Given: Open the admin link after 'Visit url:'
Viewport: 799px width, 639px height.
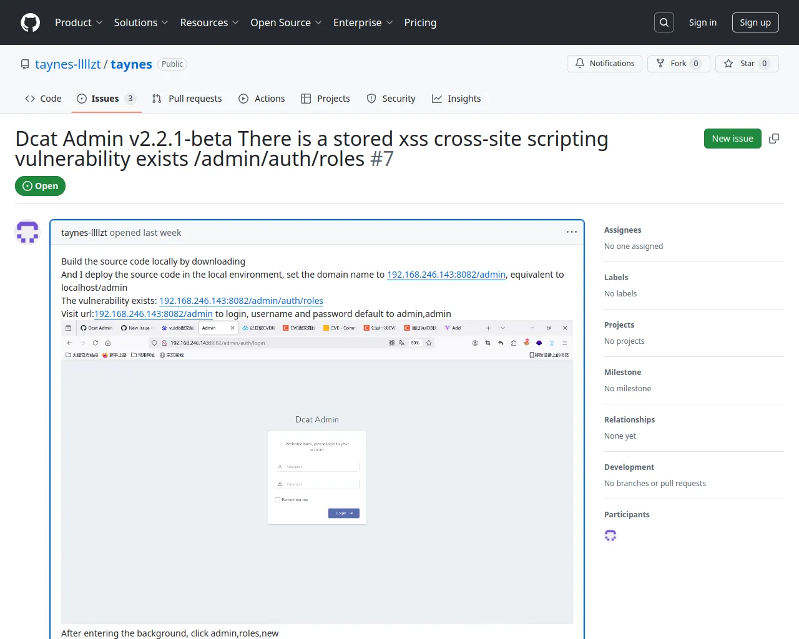Looking at the screenshot, I should pos(154,314).
